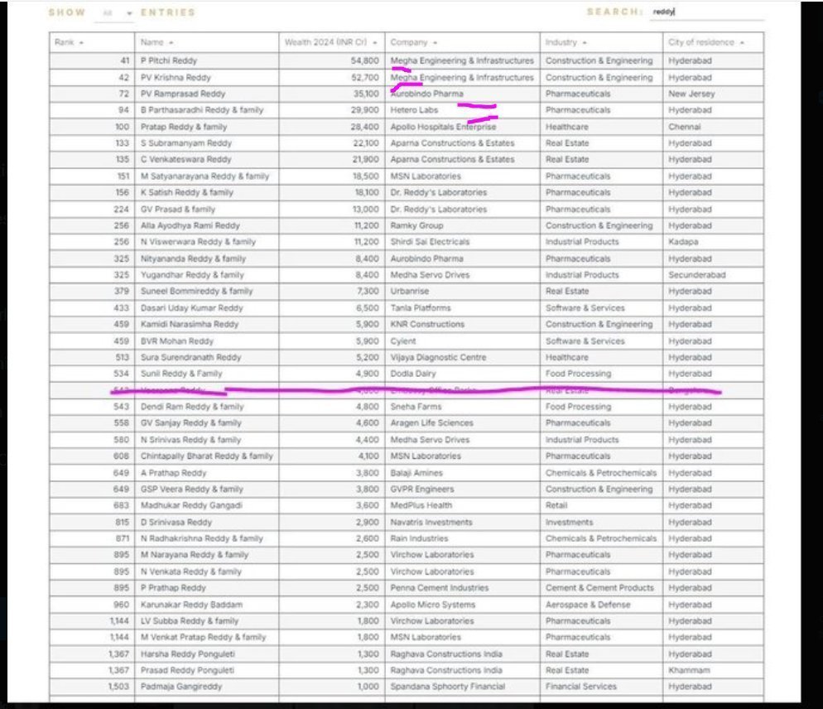The height and width of the screenshot is (709, 823).
Task: Click 'Kamidi Narasimha Reddy' cell
Action: pos(206,325)
